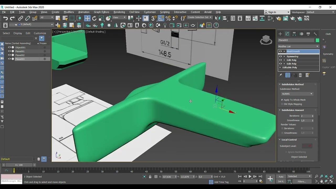Remove modifier with the trash can icon
This screenshot has height=189, width=336.
[x=300, y=75]
